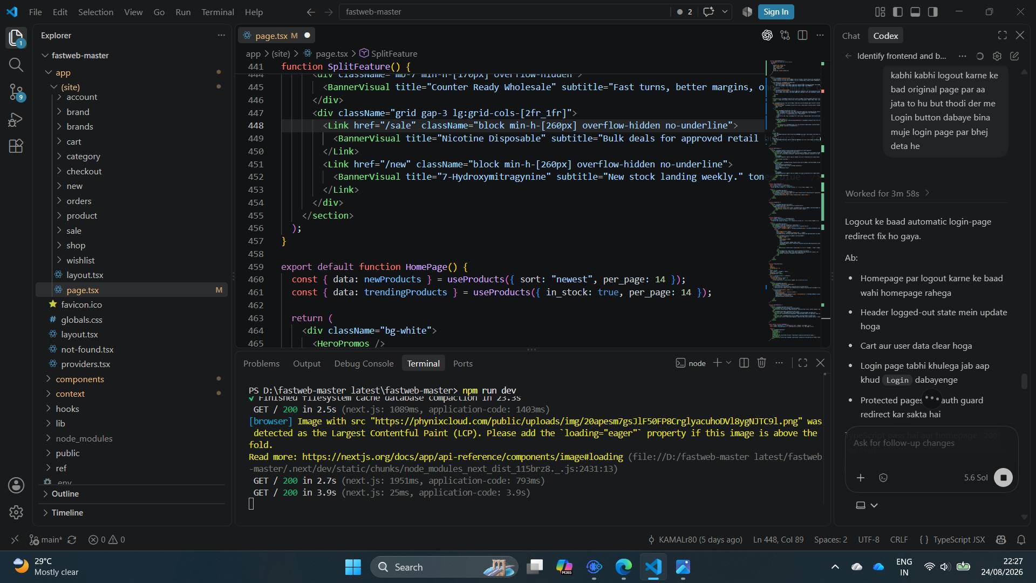Open the Extensions view

pos(16,146)
